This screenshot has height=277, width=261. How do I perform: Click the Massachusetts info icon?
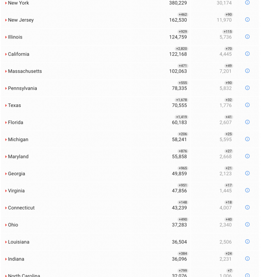(x=247, y=71)
